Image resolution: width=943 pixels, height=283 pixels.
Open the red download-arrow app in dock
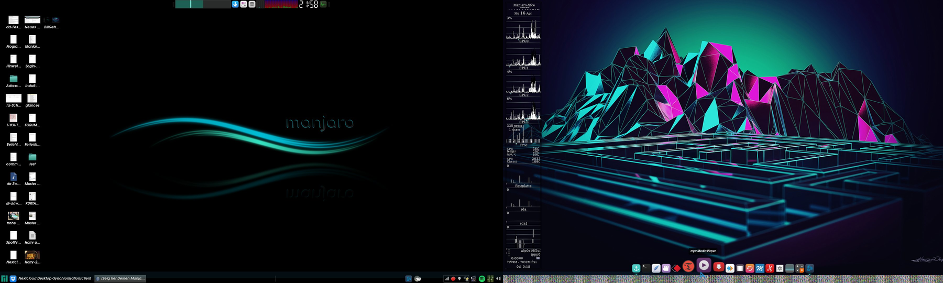719,268
